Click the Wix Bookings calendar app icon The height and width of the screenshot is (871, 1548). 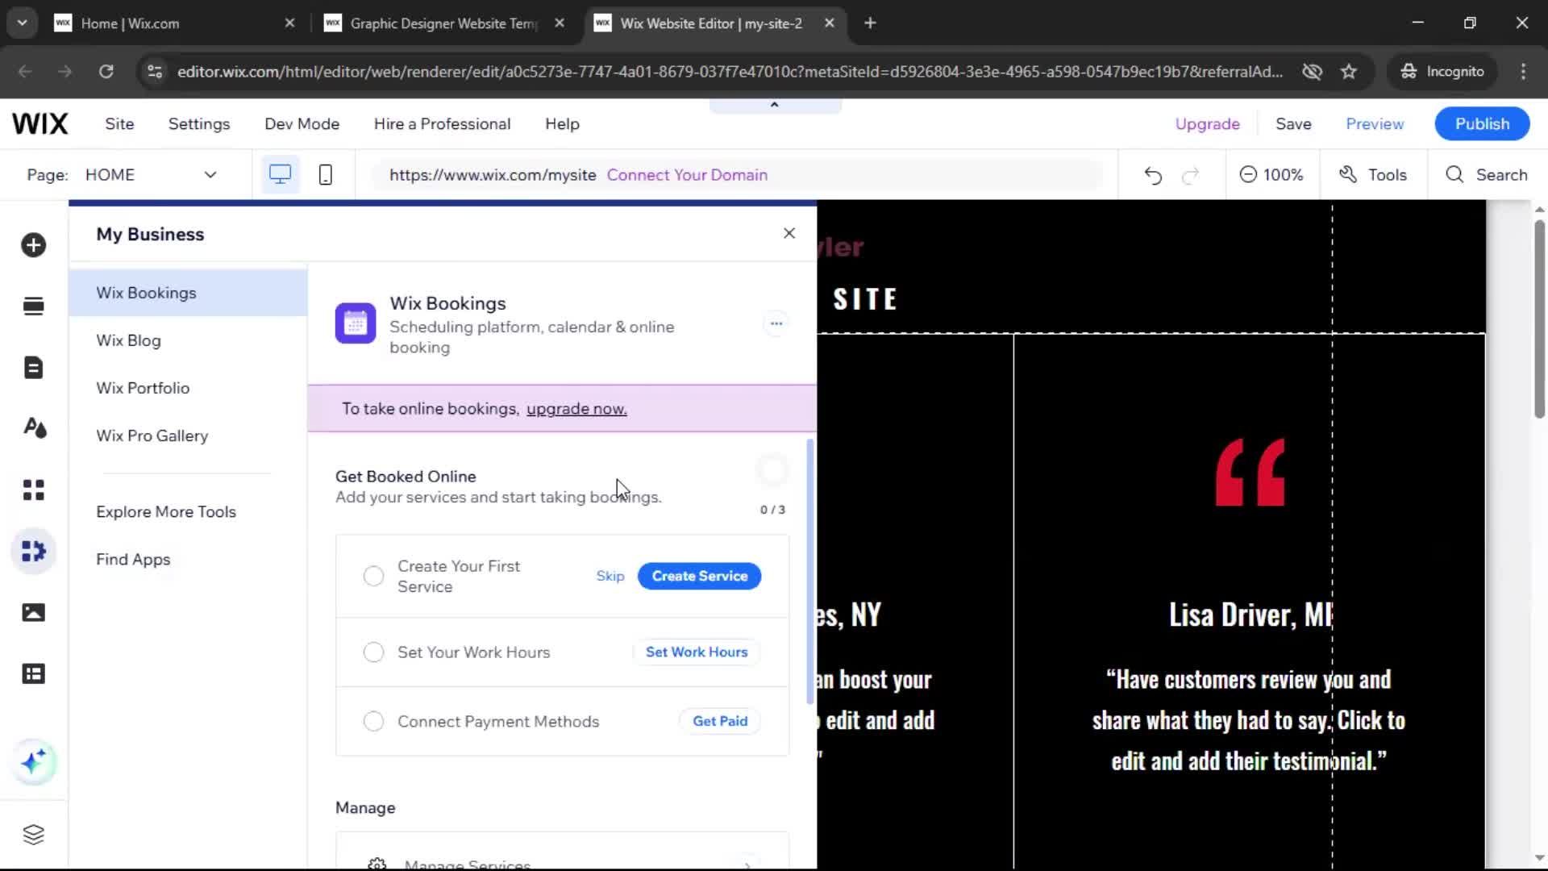click(x=356, y=323)
